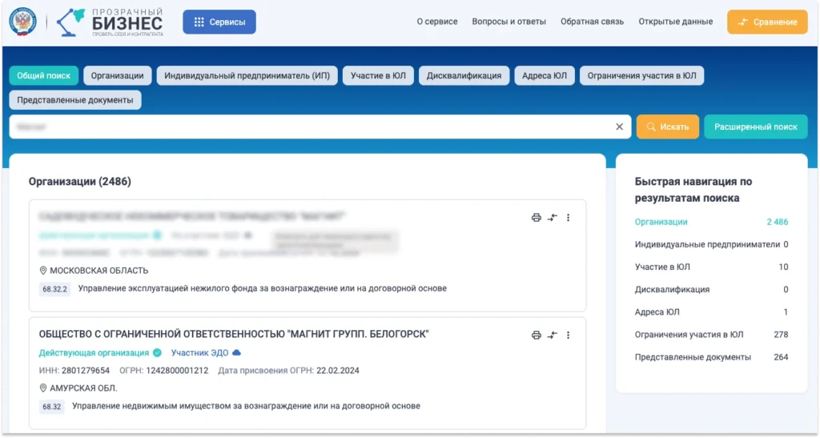The width and height of the screenshot is (820, 438).
Task: Open more options for Магнит Групп. Белогорск
Action: [568, 335]
